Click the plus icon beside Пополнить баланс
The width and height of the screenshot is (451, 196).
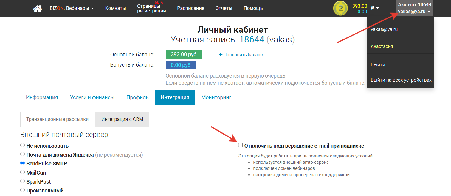click(221, 55)
